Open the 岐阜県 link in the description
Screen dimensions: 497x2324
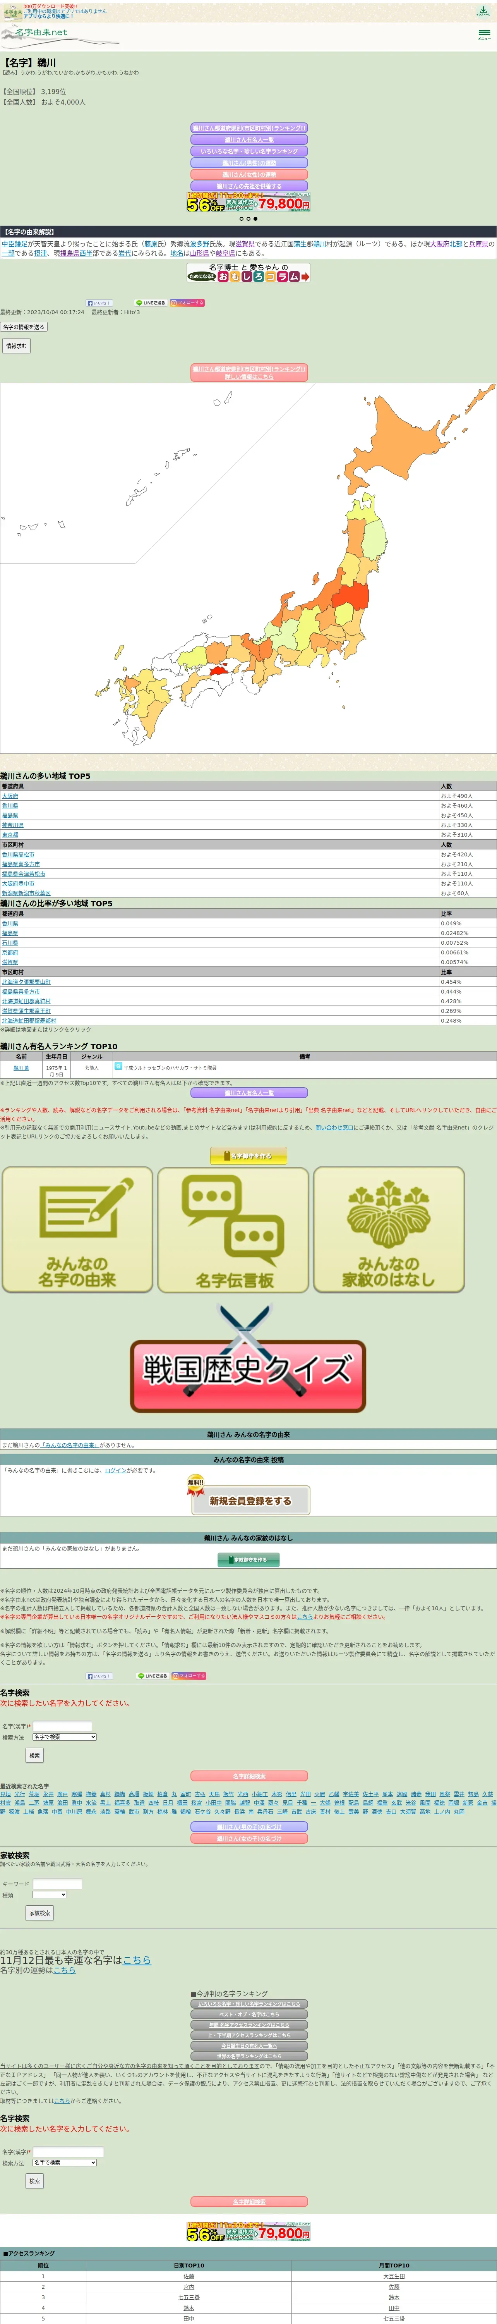226,254
